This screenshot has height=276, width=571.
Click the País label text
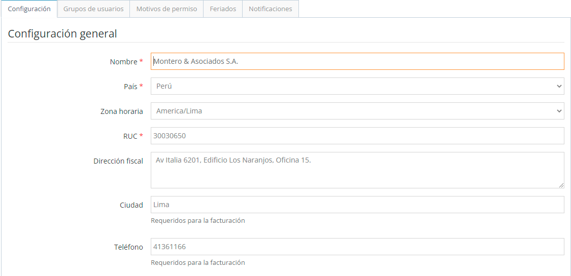[x=130, y=87]
